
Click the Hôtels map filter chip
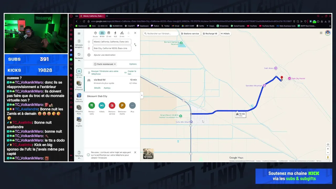[x=225, y=34]
